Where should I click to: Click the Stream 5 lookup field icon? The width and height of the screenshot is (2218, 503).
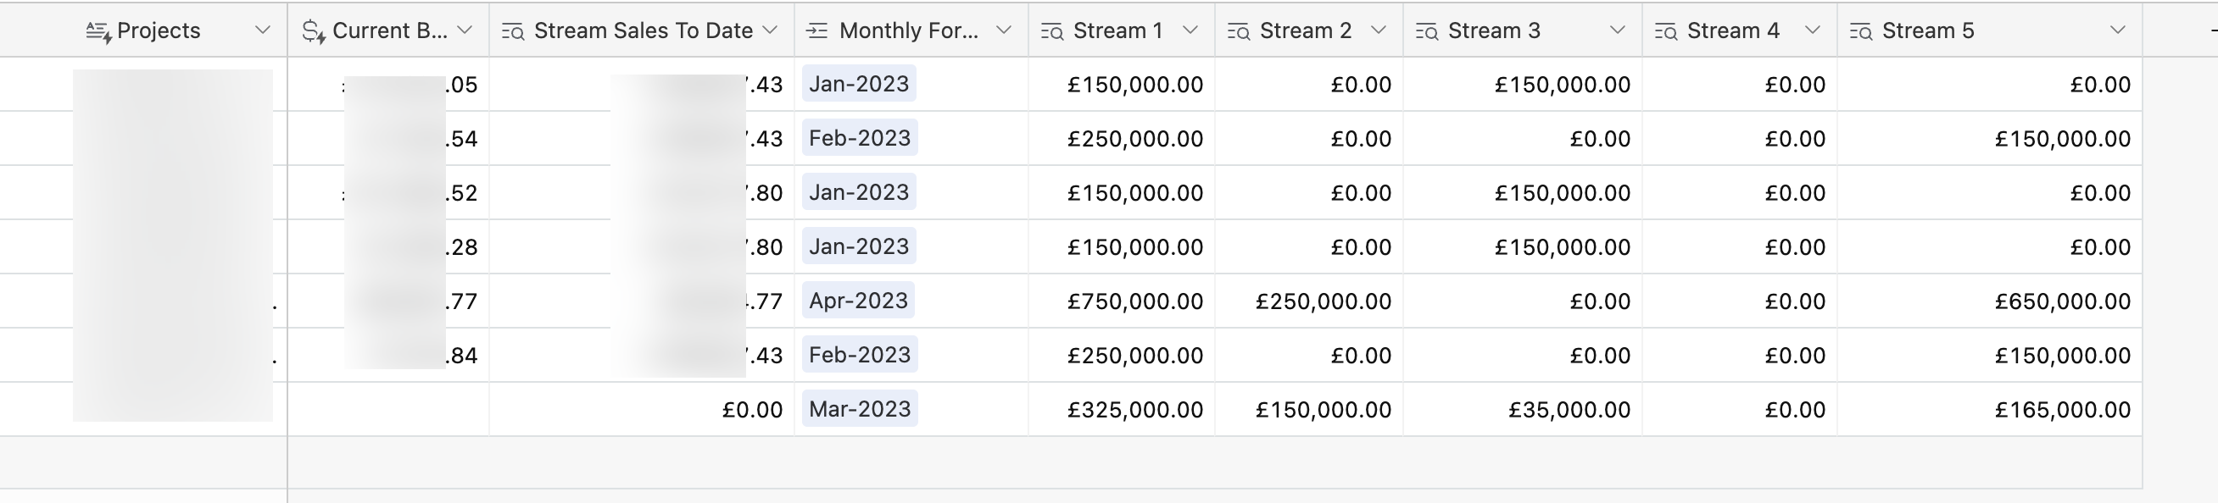point(1861,32)
